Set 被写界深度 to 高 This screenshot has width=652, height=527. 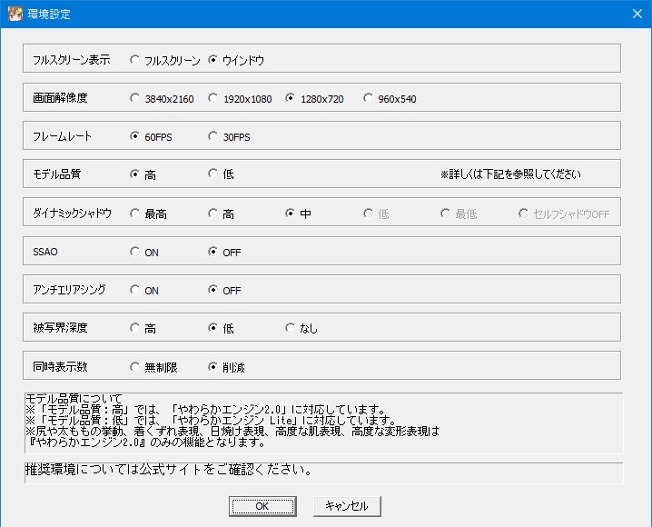135,328
